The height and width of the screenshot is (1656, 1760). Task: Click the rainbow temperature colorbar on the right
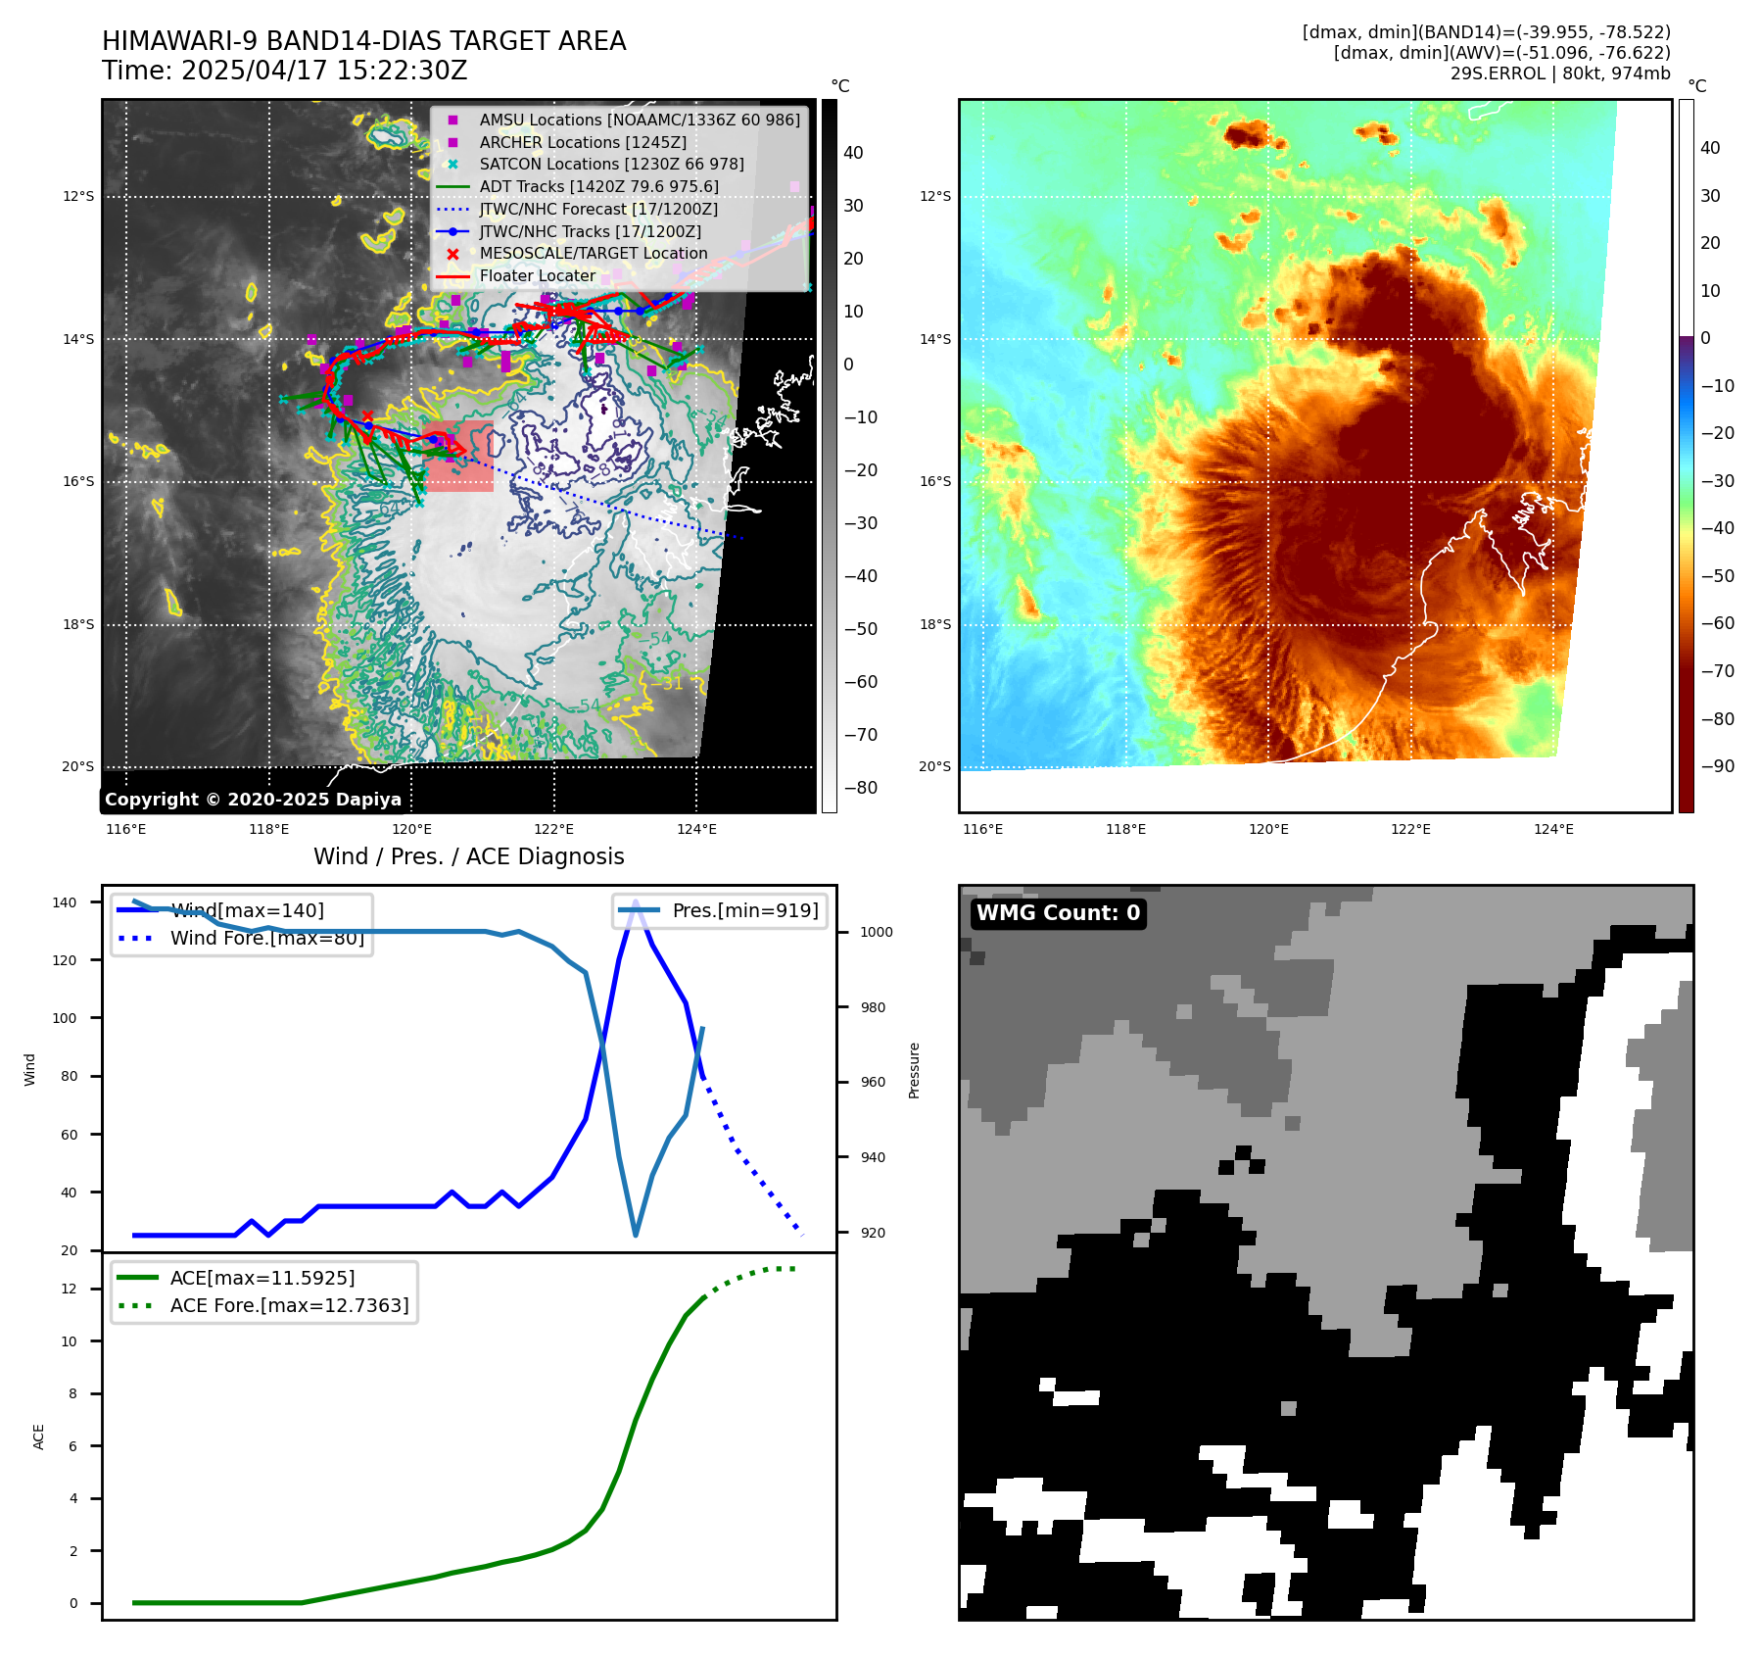point(1686,456)
